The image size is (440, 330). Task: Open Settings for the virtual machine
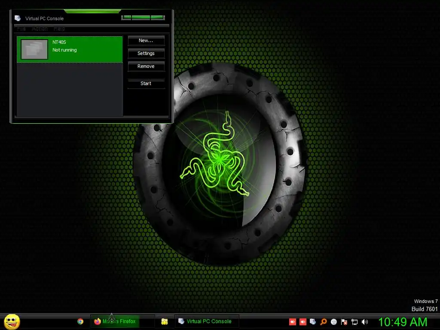point(146,53)
